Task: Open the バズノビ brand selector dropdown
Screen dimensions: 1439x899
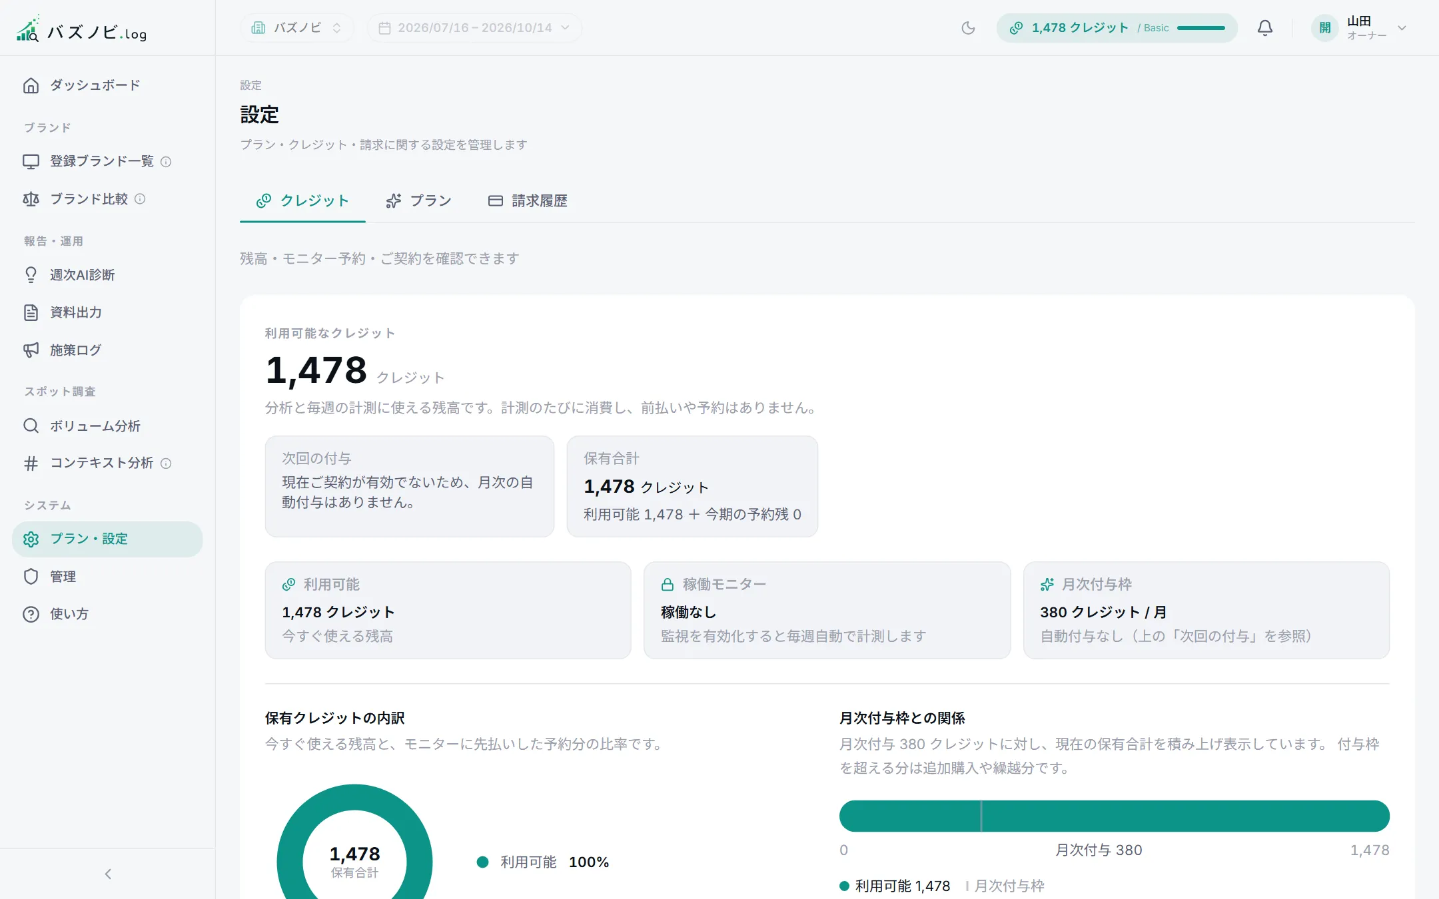Action: pos(296,28)
